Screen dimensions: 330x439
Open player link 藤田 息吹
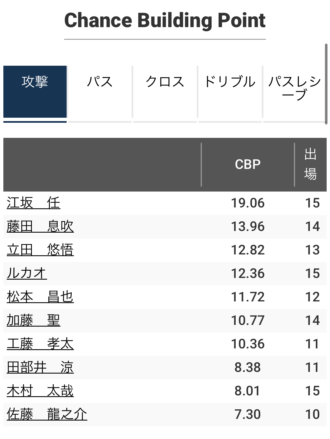click(40, 226)
